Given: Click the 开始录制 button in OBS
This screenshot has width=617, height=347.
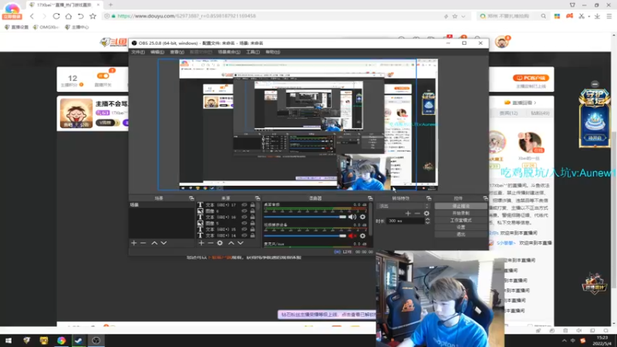Looking at the screenshot, I should (460, 214).
